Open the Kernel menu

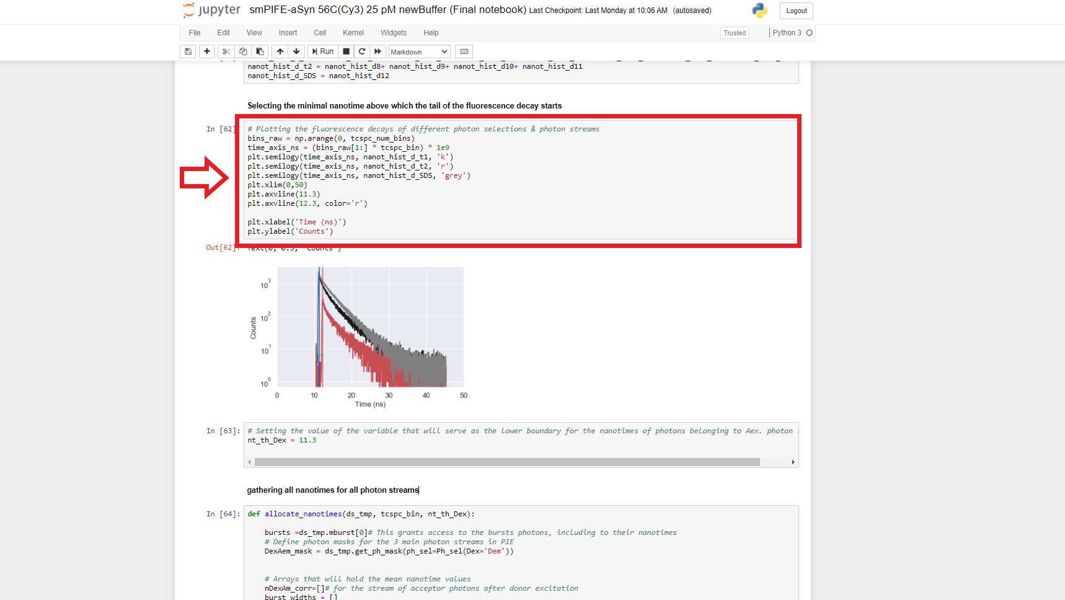(x=353, y=33)
